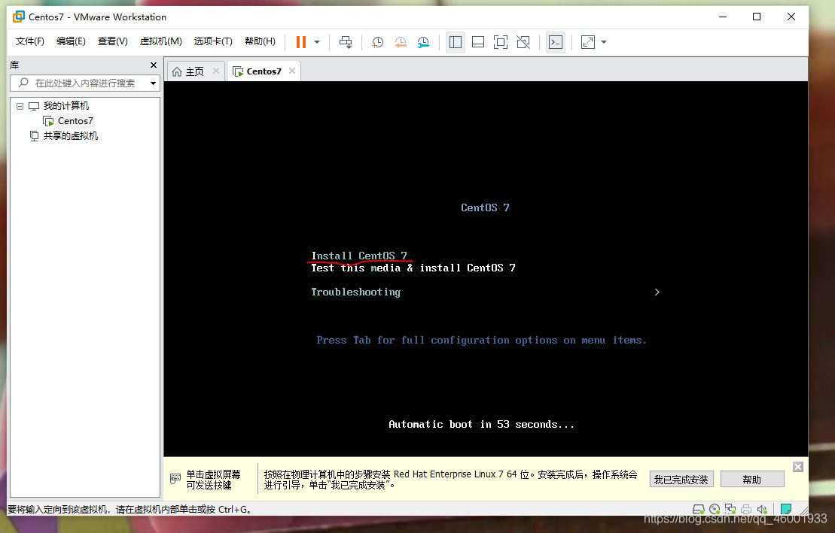Click the keyboard icon in hint bar

coord(175,479)
